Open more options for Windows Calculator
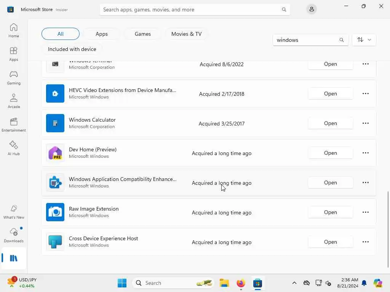Viewport: 390px width, 292px height. coord(365,123)
